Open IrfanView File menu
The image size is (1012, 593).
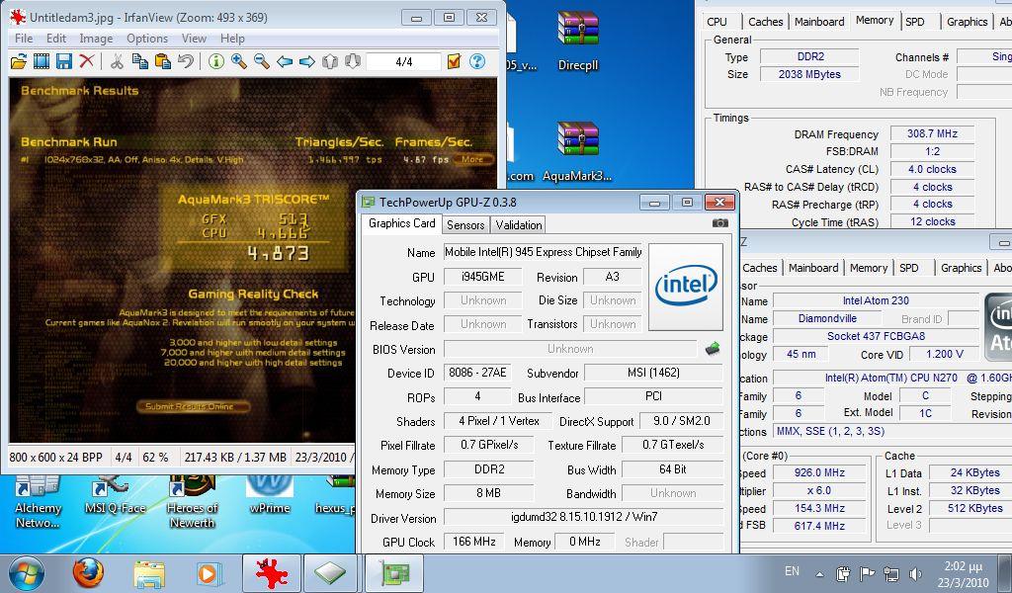pyautogui.click(x=24, y=39)
